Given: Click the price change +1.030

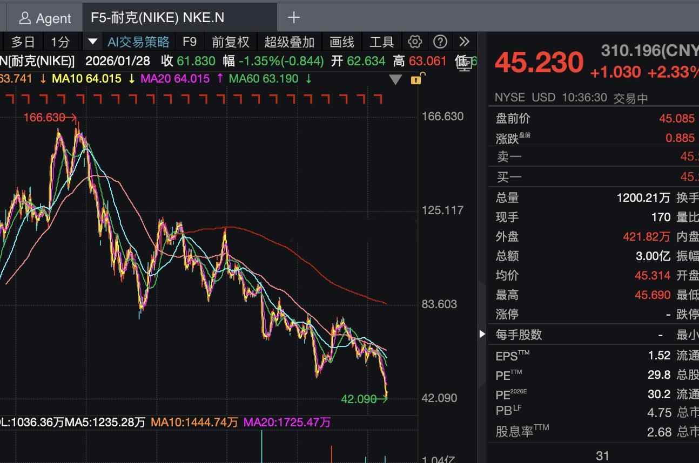Looking at the screenshot, I should [615, 72].
